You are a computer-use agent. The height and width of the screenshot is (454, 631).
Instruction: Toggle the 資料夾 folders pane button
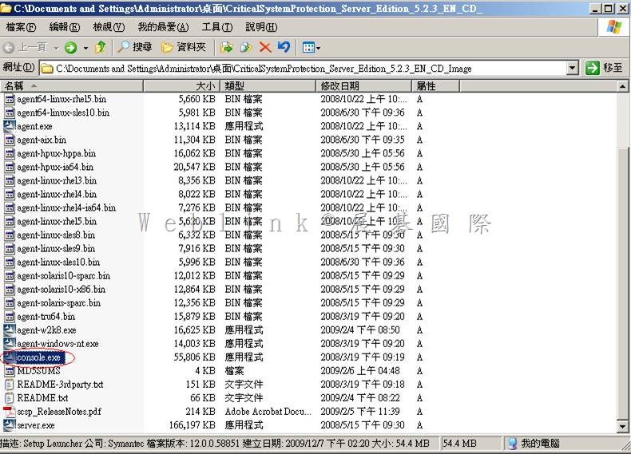183,48
